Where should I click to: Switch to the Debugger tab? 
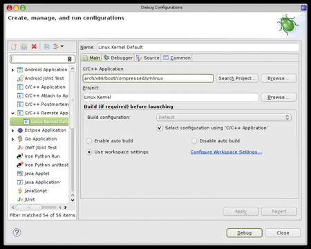click(118, 58)
